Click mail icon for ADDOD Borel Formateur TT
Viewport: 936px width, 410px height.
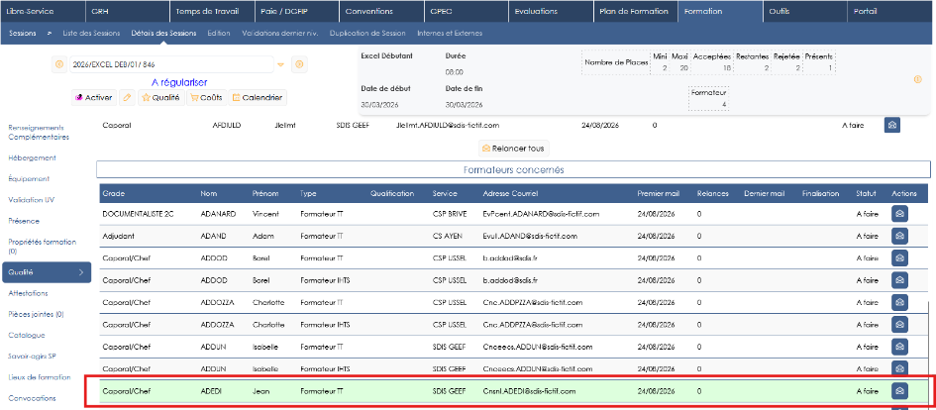point(899,257)
